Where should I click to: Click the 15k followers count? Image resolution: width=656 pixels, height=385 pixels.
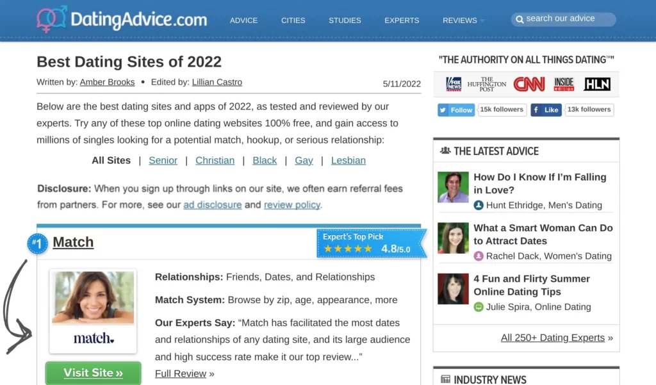click(x=502, y=110)
